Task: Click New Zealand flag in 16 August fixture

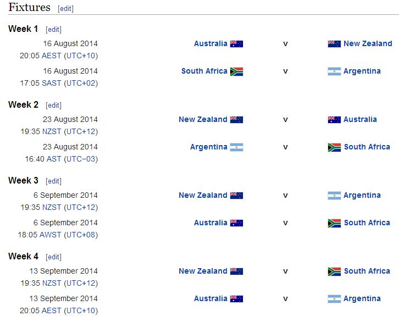Action: [x=334, y=44]
